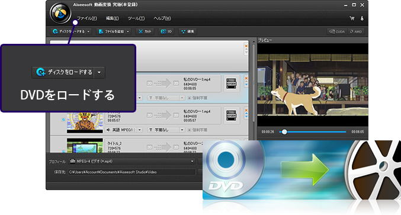Click source 2D icon in タイトル_2 row
Screen dimensions: 401x215
coord(149,147)
